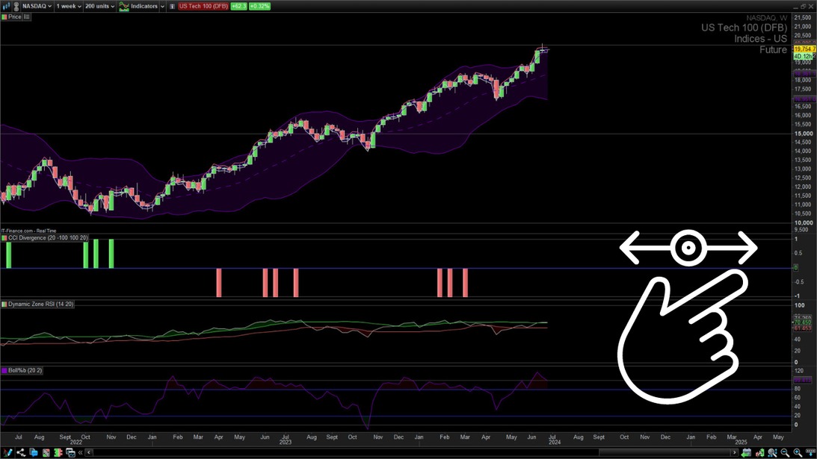
Task: Open the 200 units history dropdown
Action: pos(99,6)
